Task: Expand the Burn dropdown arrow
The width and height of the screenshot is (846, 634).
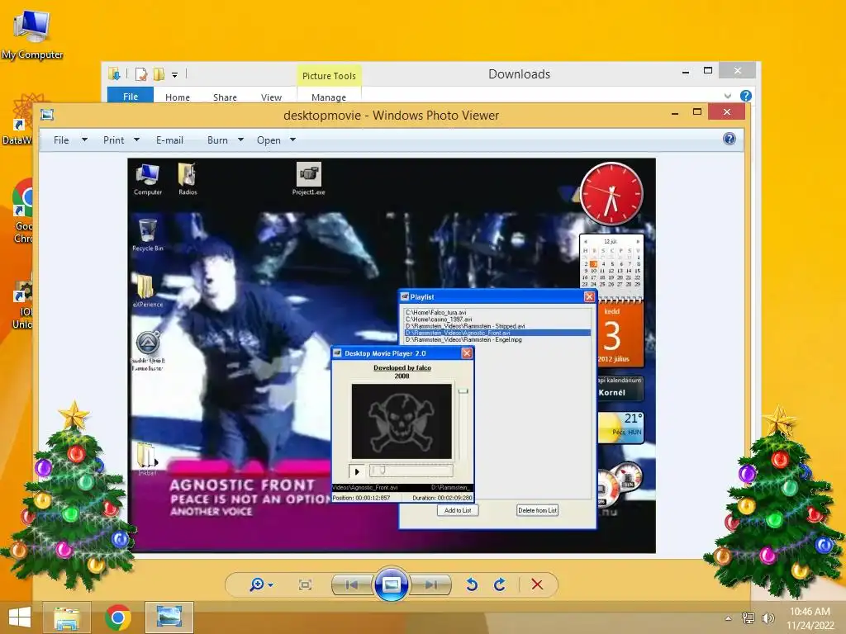Action: click(240, 140)
